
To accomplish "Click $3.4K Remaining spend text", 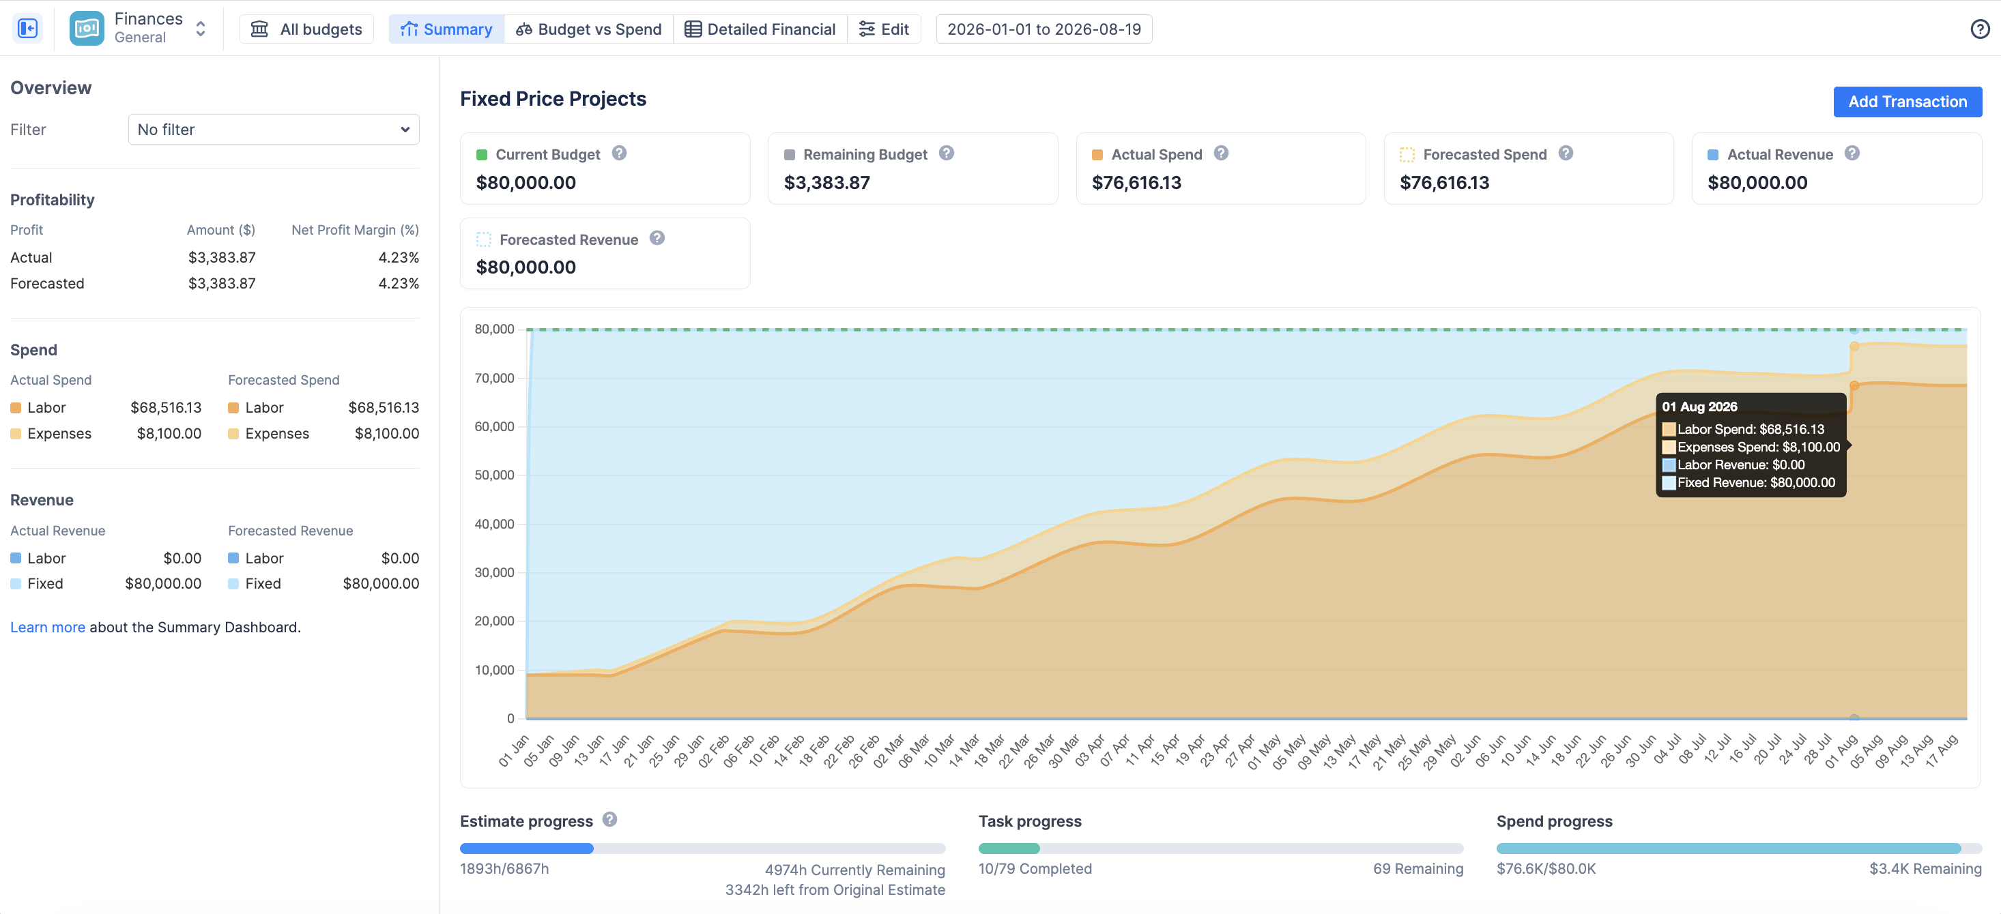I will [x=1925, y=868].
